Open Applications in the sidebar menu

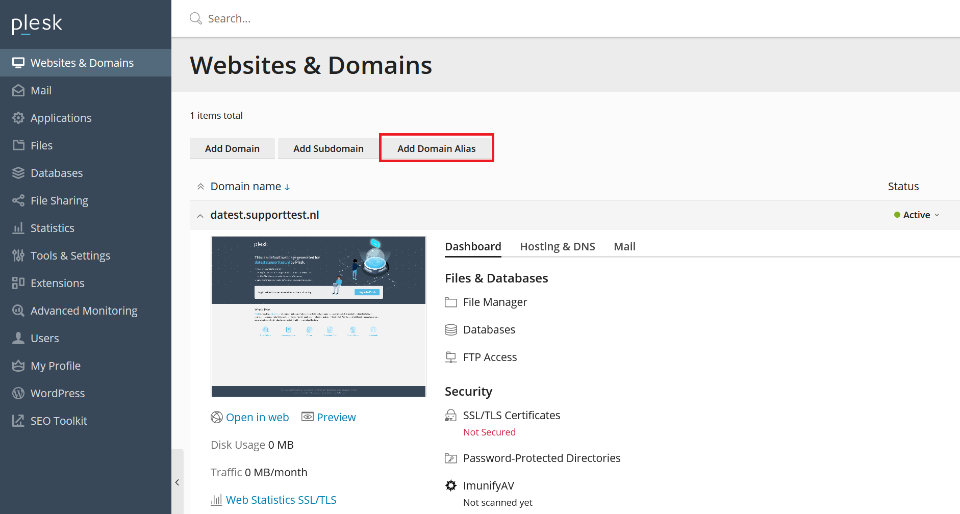click(86, 118)
